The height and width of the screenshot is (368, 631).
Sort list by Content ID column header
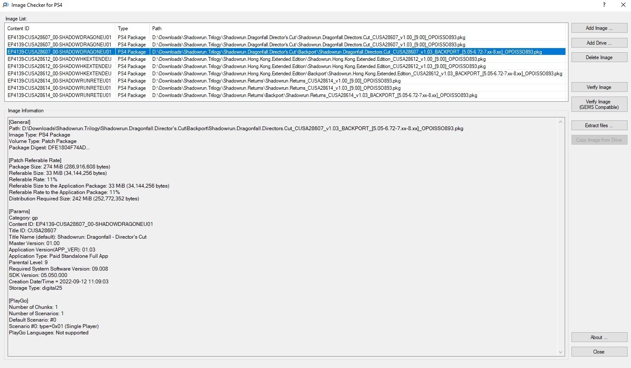click(x=60, y=29)
